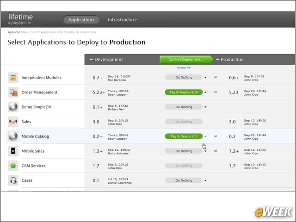The width and height of the screenshot is (296, 222).
Task: Click the lifetime agileplatform logo
Action: (x=20, y=19)
